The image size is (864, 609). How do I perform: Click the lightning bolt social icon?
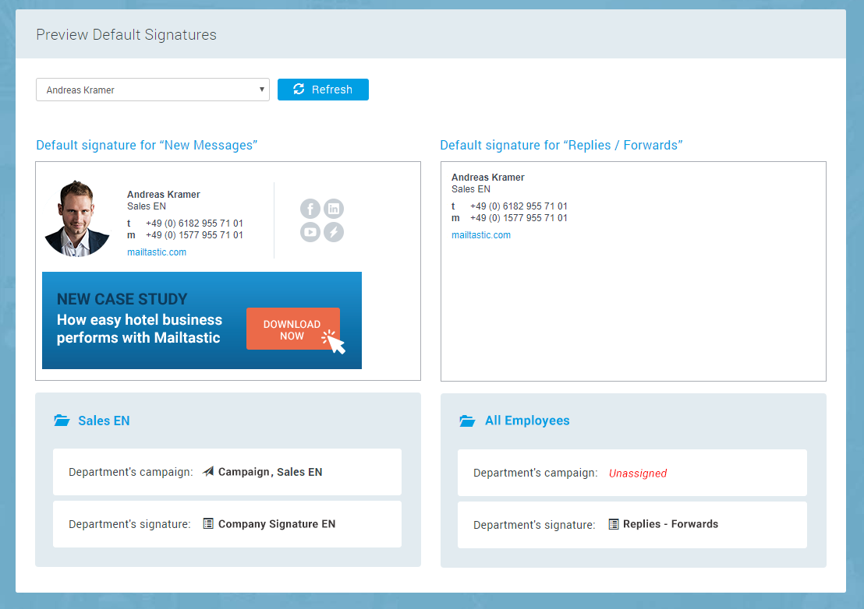pos(334,232)
